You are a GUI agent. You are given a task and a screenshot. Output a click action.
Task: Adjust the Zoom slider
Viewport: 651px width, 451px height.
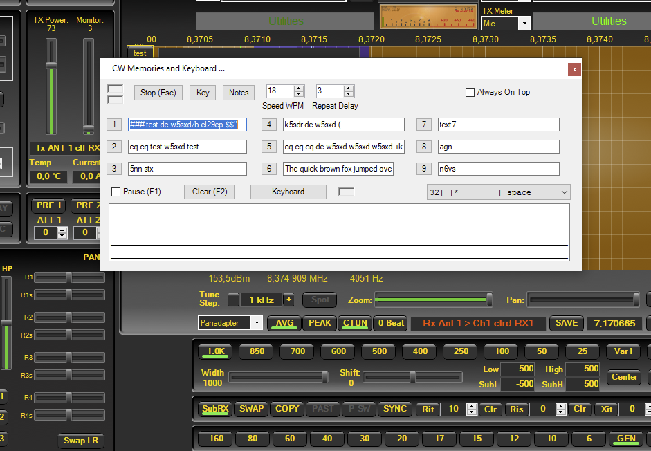(x=434, y=300)
